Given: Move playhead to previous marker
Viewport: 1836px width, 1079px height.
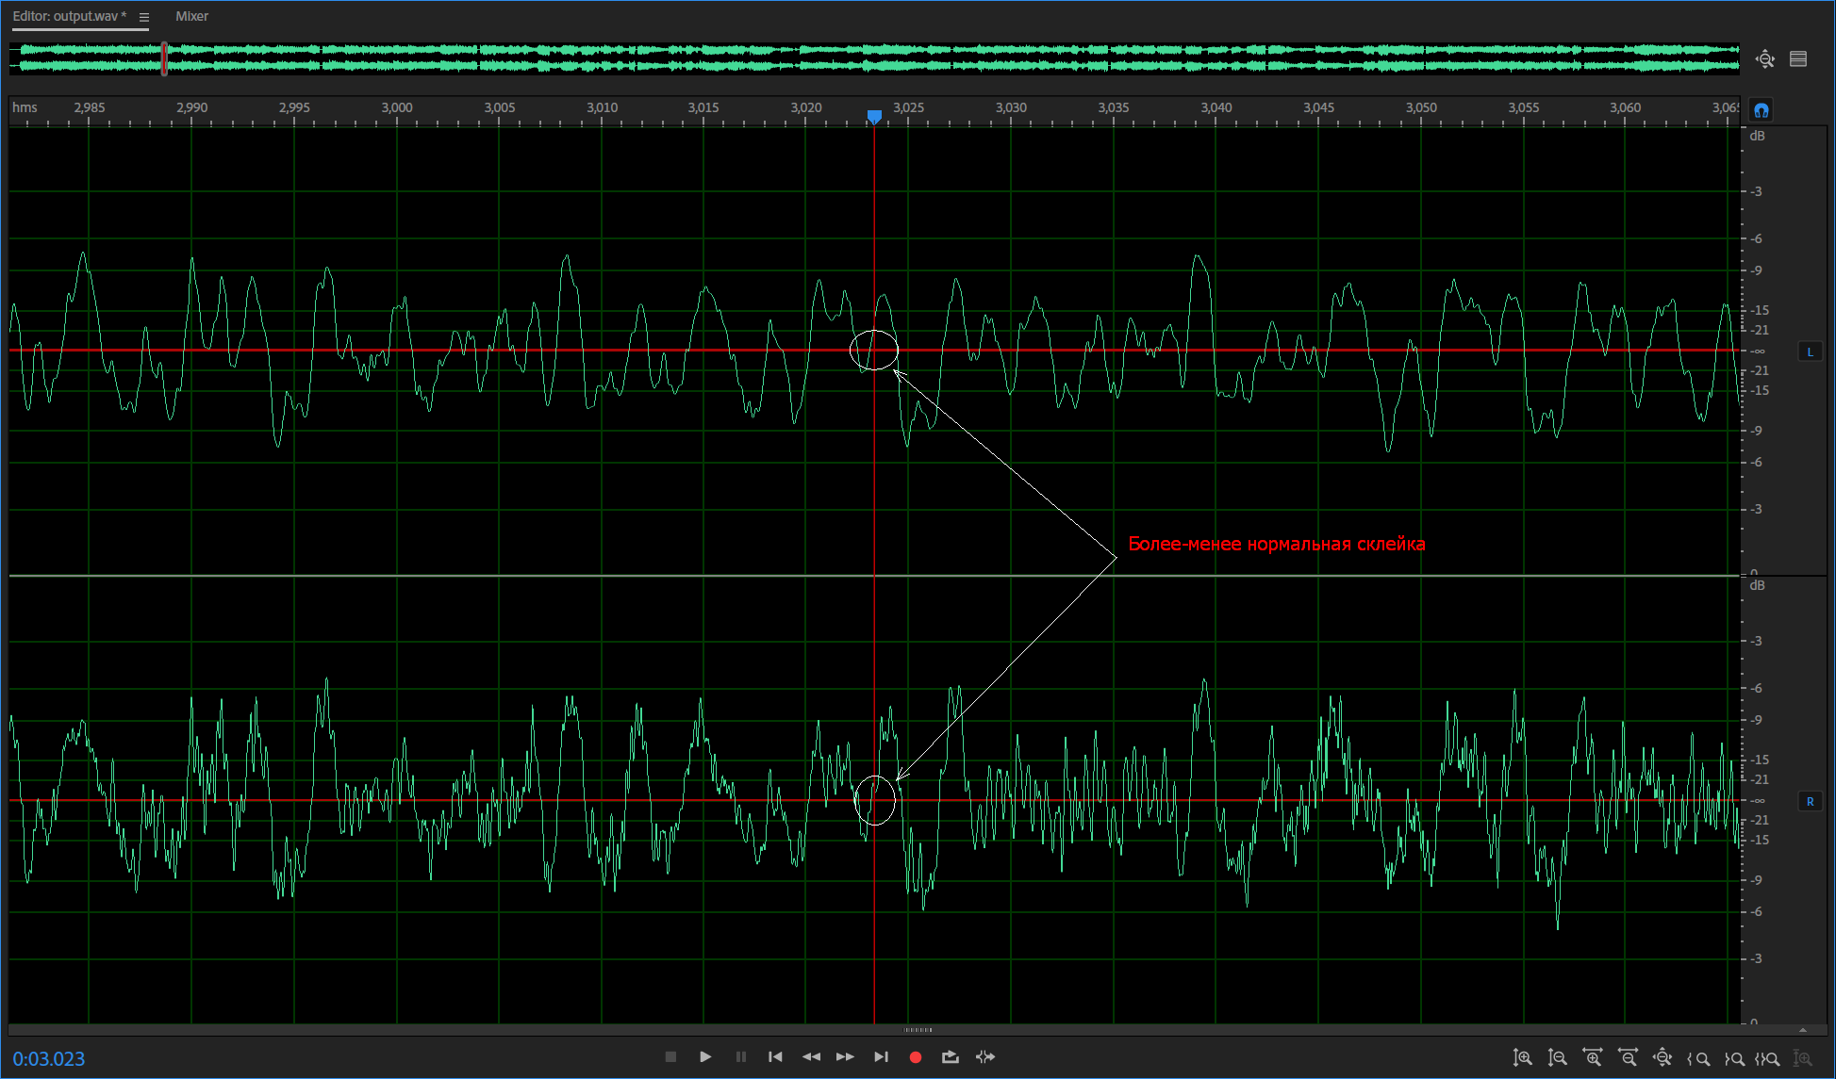Looking at the screenshot, I should tap(775, 1056).
